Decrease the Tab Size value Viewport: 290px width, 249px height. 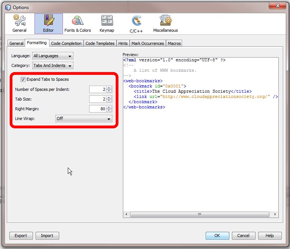(109, 101)
